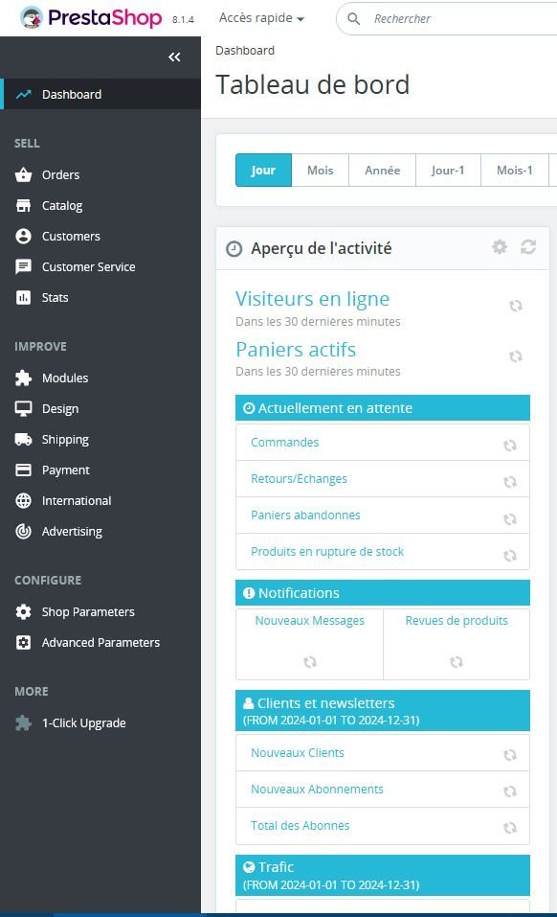Open the Paniers abandonnés link
This screenshot has height=917, width=557.
coord(305,516)
